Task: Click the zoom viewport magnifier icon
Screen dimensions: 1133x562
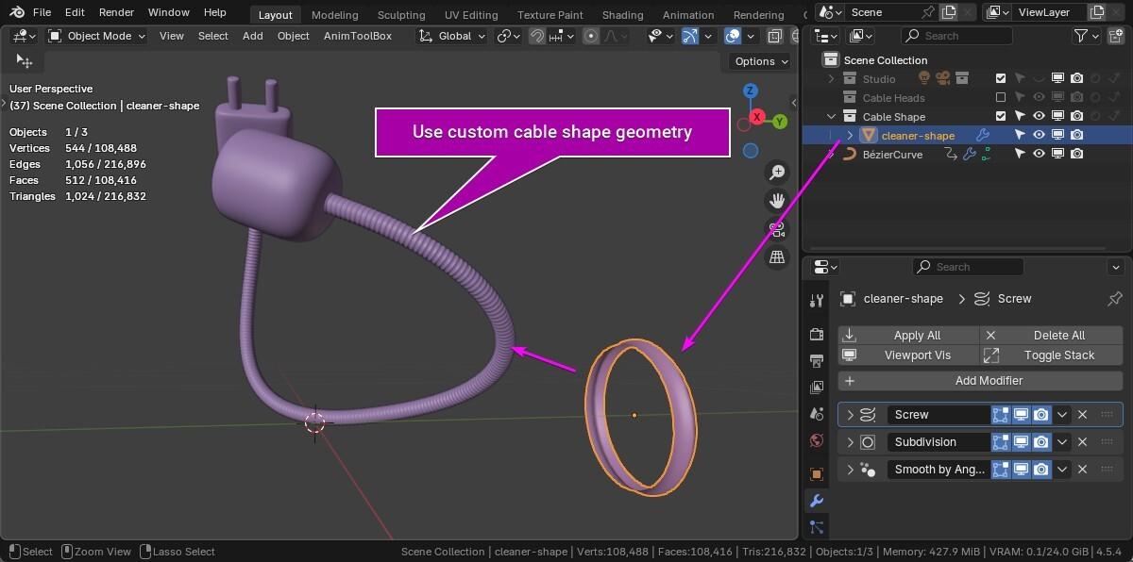Action: (778, 173)
